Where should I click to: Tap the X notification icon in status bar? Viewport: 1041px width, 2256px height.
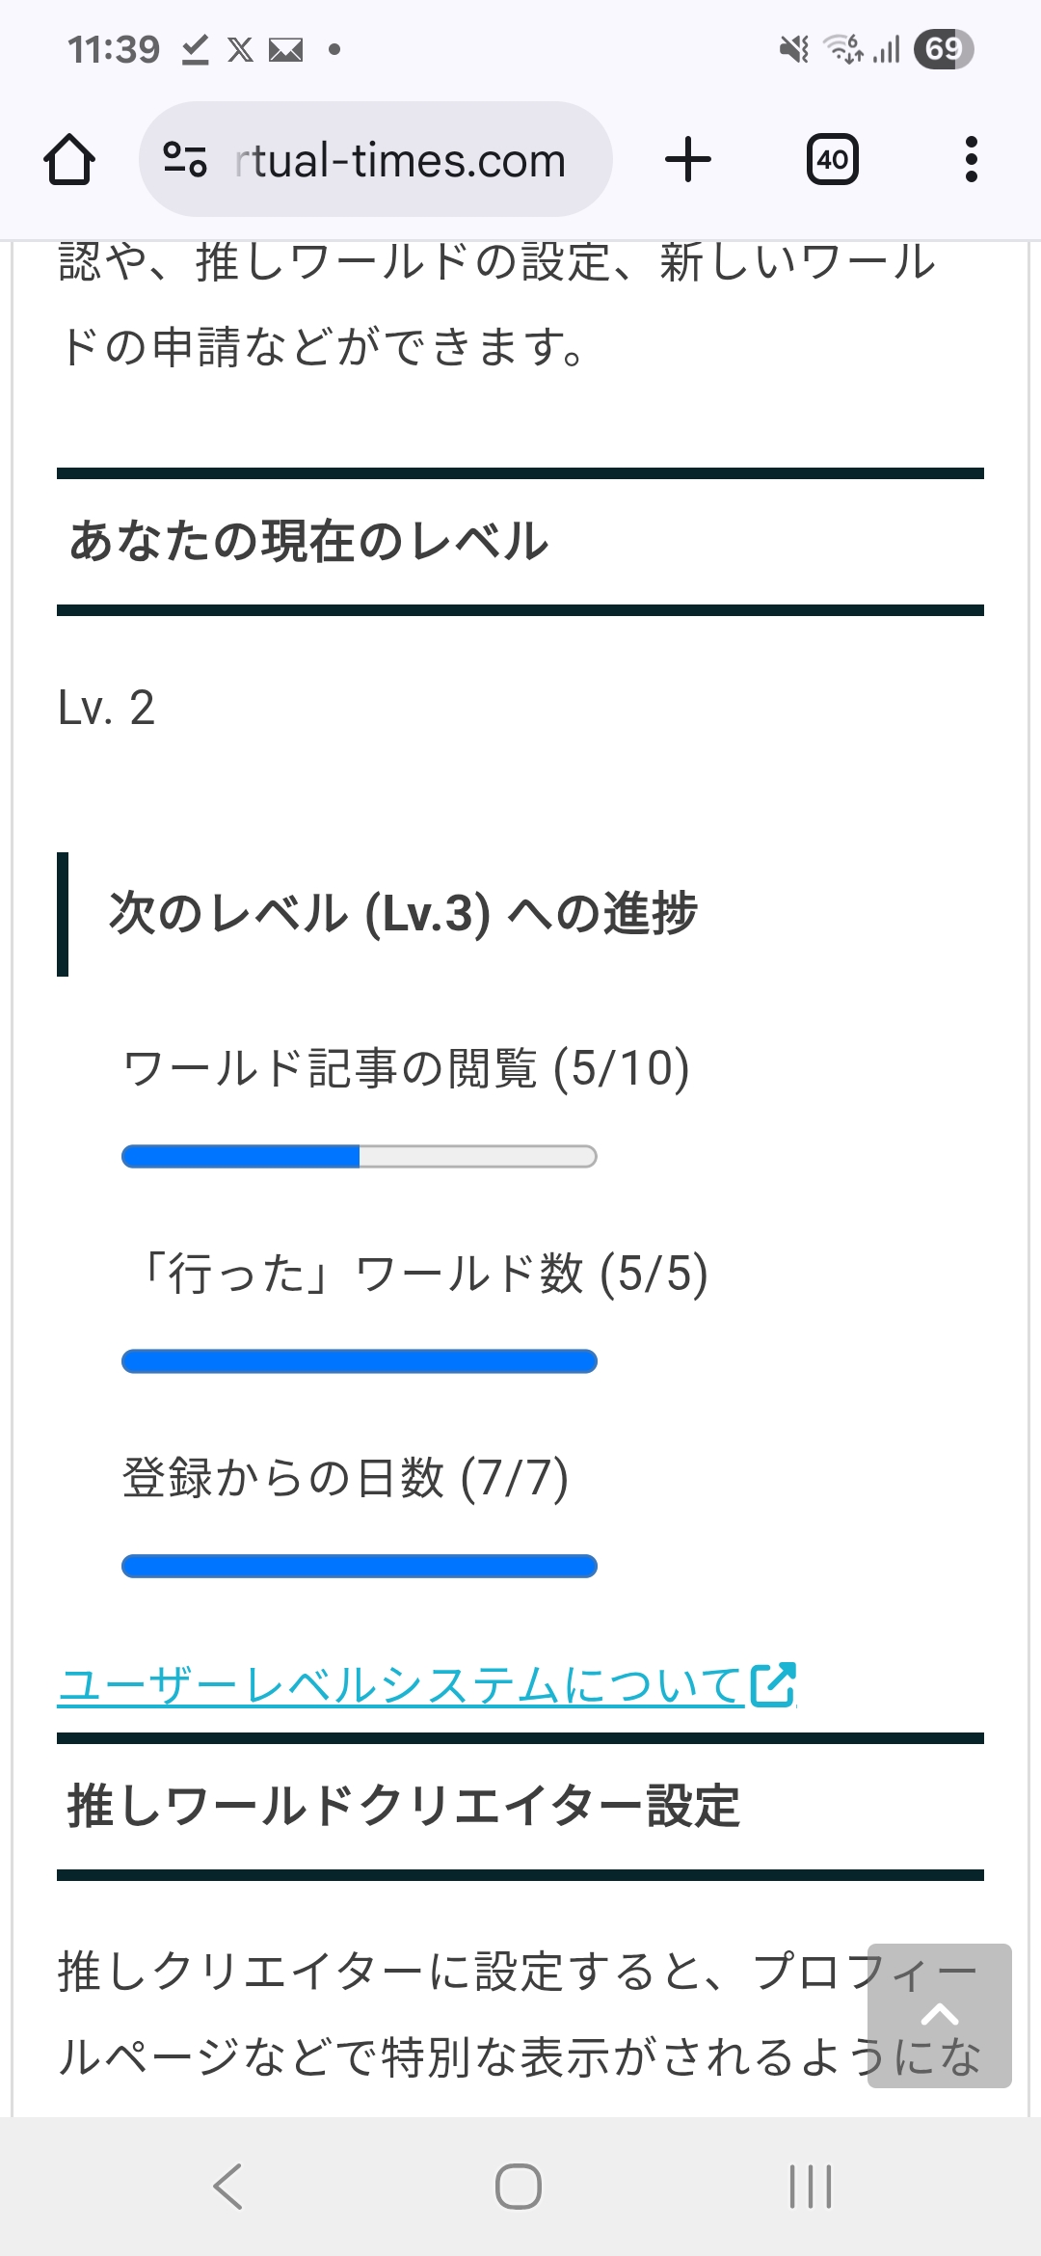240,49
